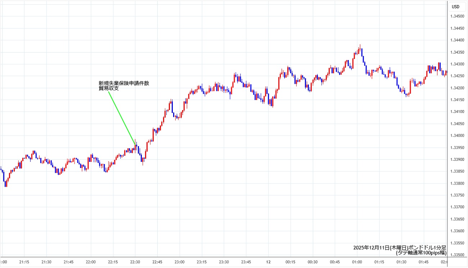
Task: Click the 1.34000 price axis label
Action: (457, 136)
